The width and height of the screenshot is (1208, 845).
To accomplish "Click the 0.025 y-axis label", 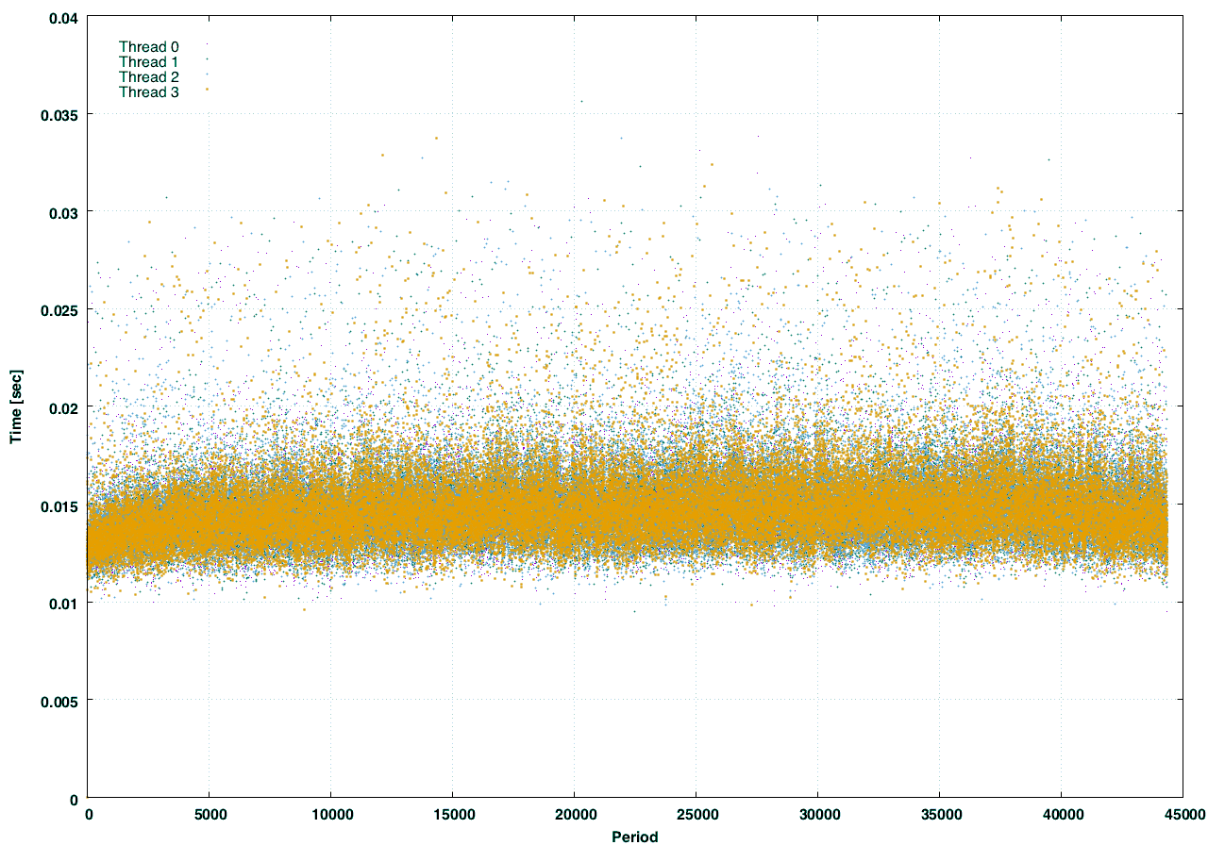I will [58, 309].
